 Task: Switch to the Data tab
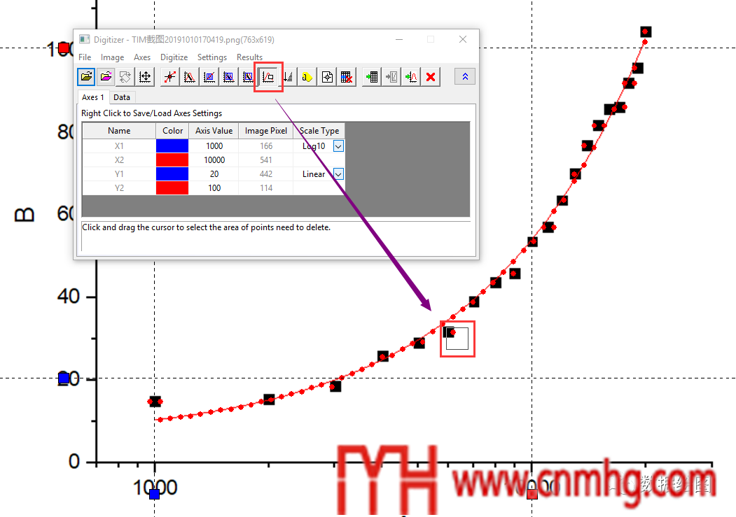pyautogui.click(x=122, y=97)
